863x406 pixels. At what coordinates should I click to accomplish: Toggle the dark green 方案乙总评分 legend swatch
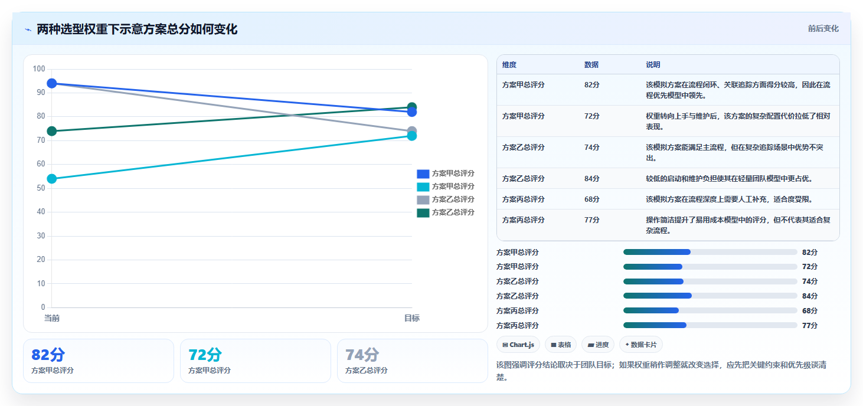coord(423,212)
